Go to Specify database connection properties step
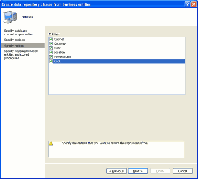 19,32
